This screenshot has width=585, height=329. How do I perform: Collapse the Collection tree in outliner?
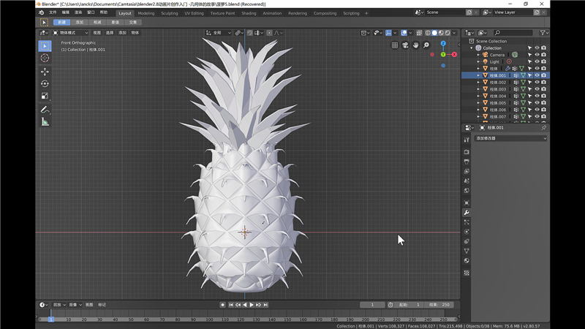click(x=472, y=48)
